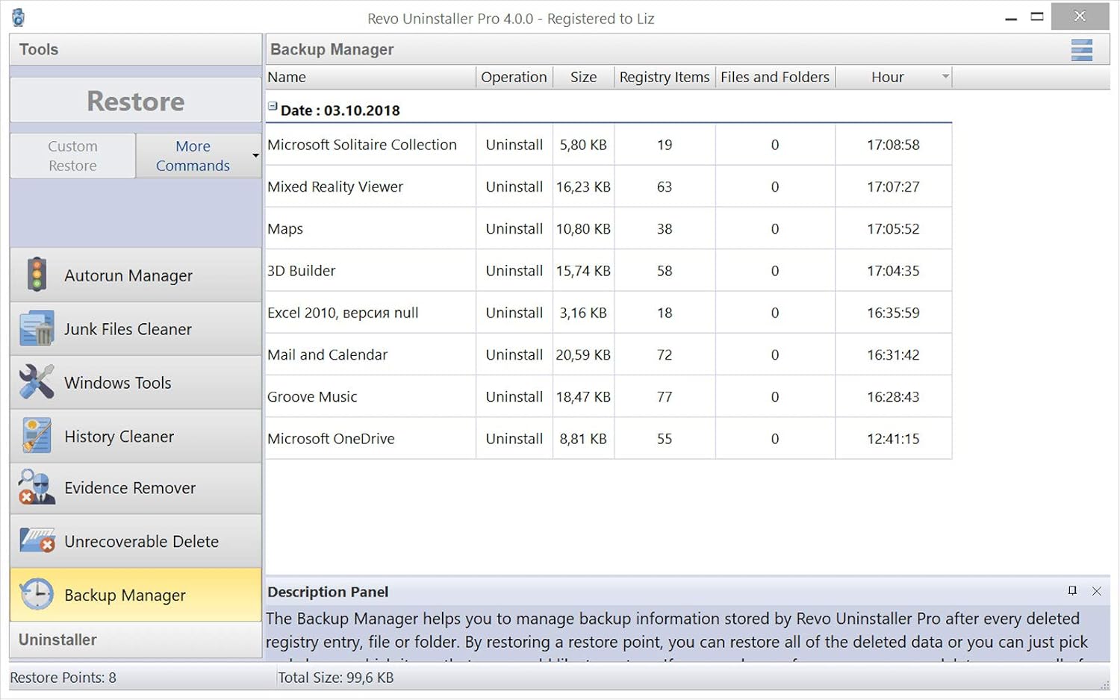The width and height of the screenshot is (1120, 700).
Task: Sort by the Size column header
Action: [x=583, y=77]
